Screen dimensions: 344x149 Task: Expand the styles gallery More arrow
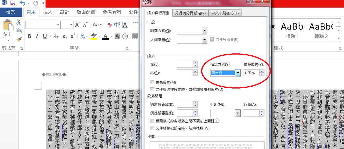coord(339,38)
